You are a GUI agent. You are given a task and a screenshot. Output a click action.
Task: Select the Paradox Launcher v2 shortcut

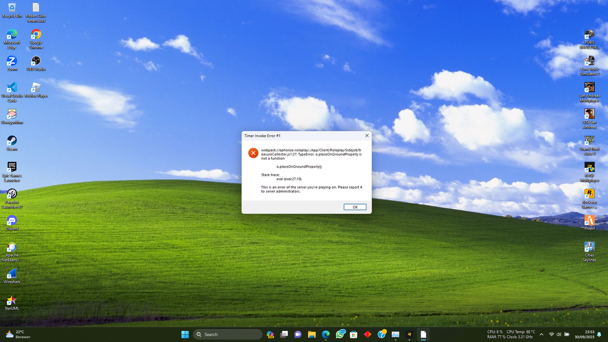[x=12, y=199]
